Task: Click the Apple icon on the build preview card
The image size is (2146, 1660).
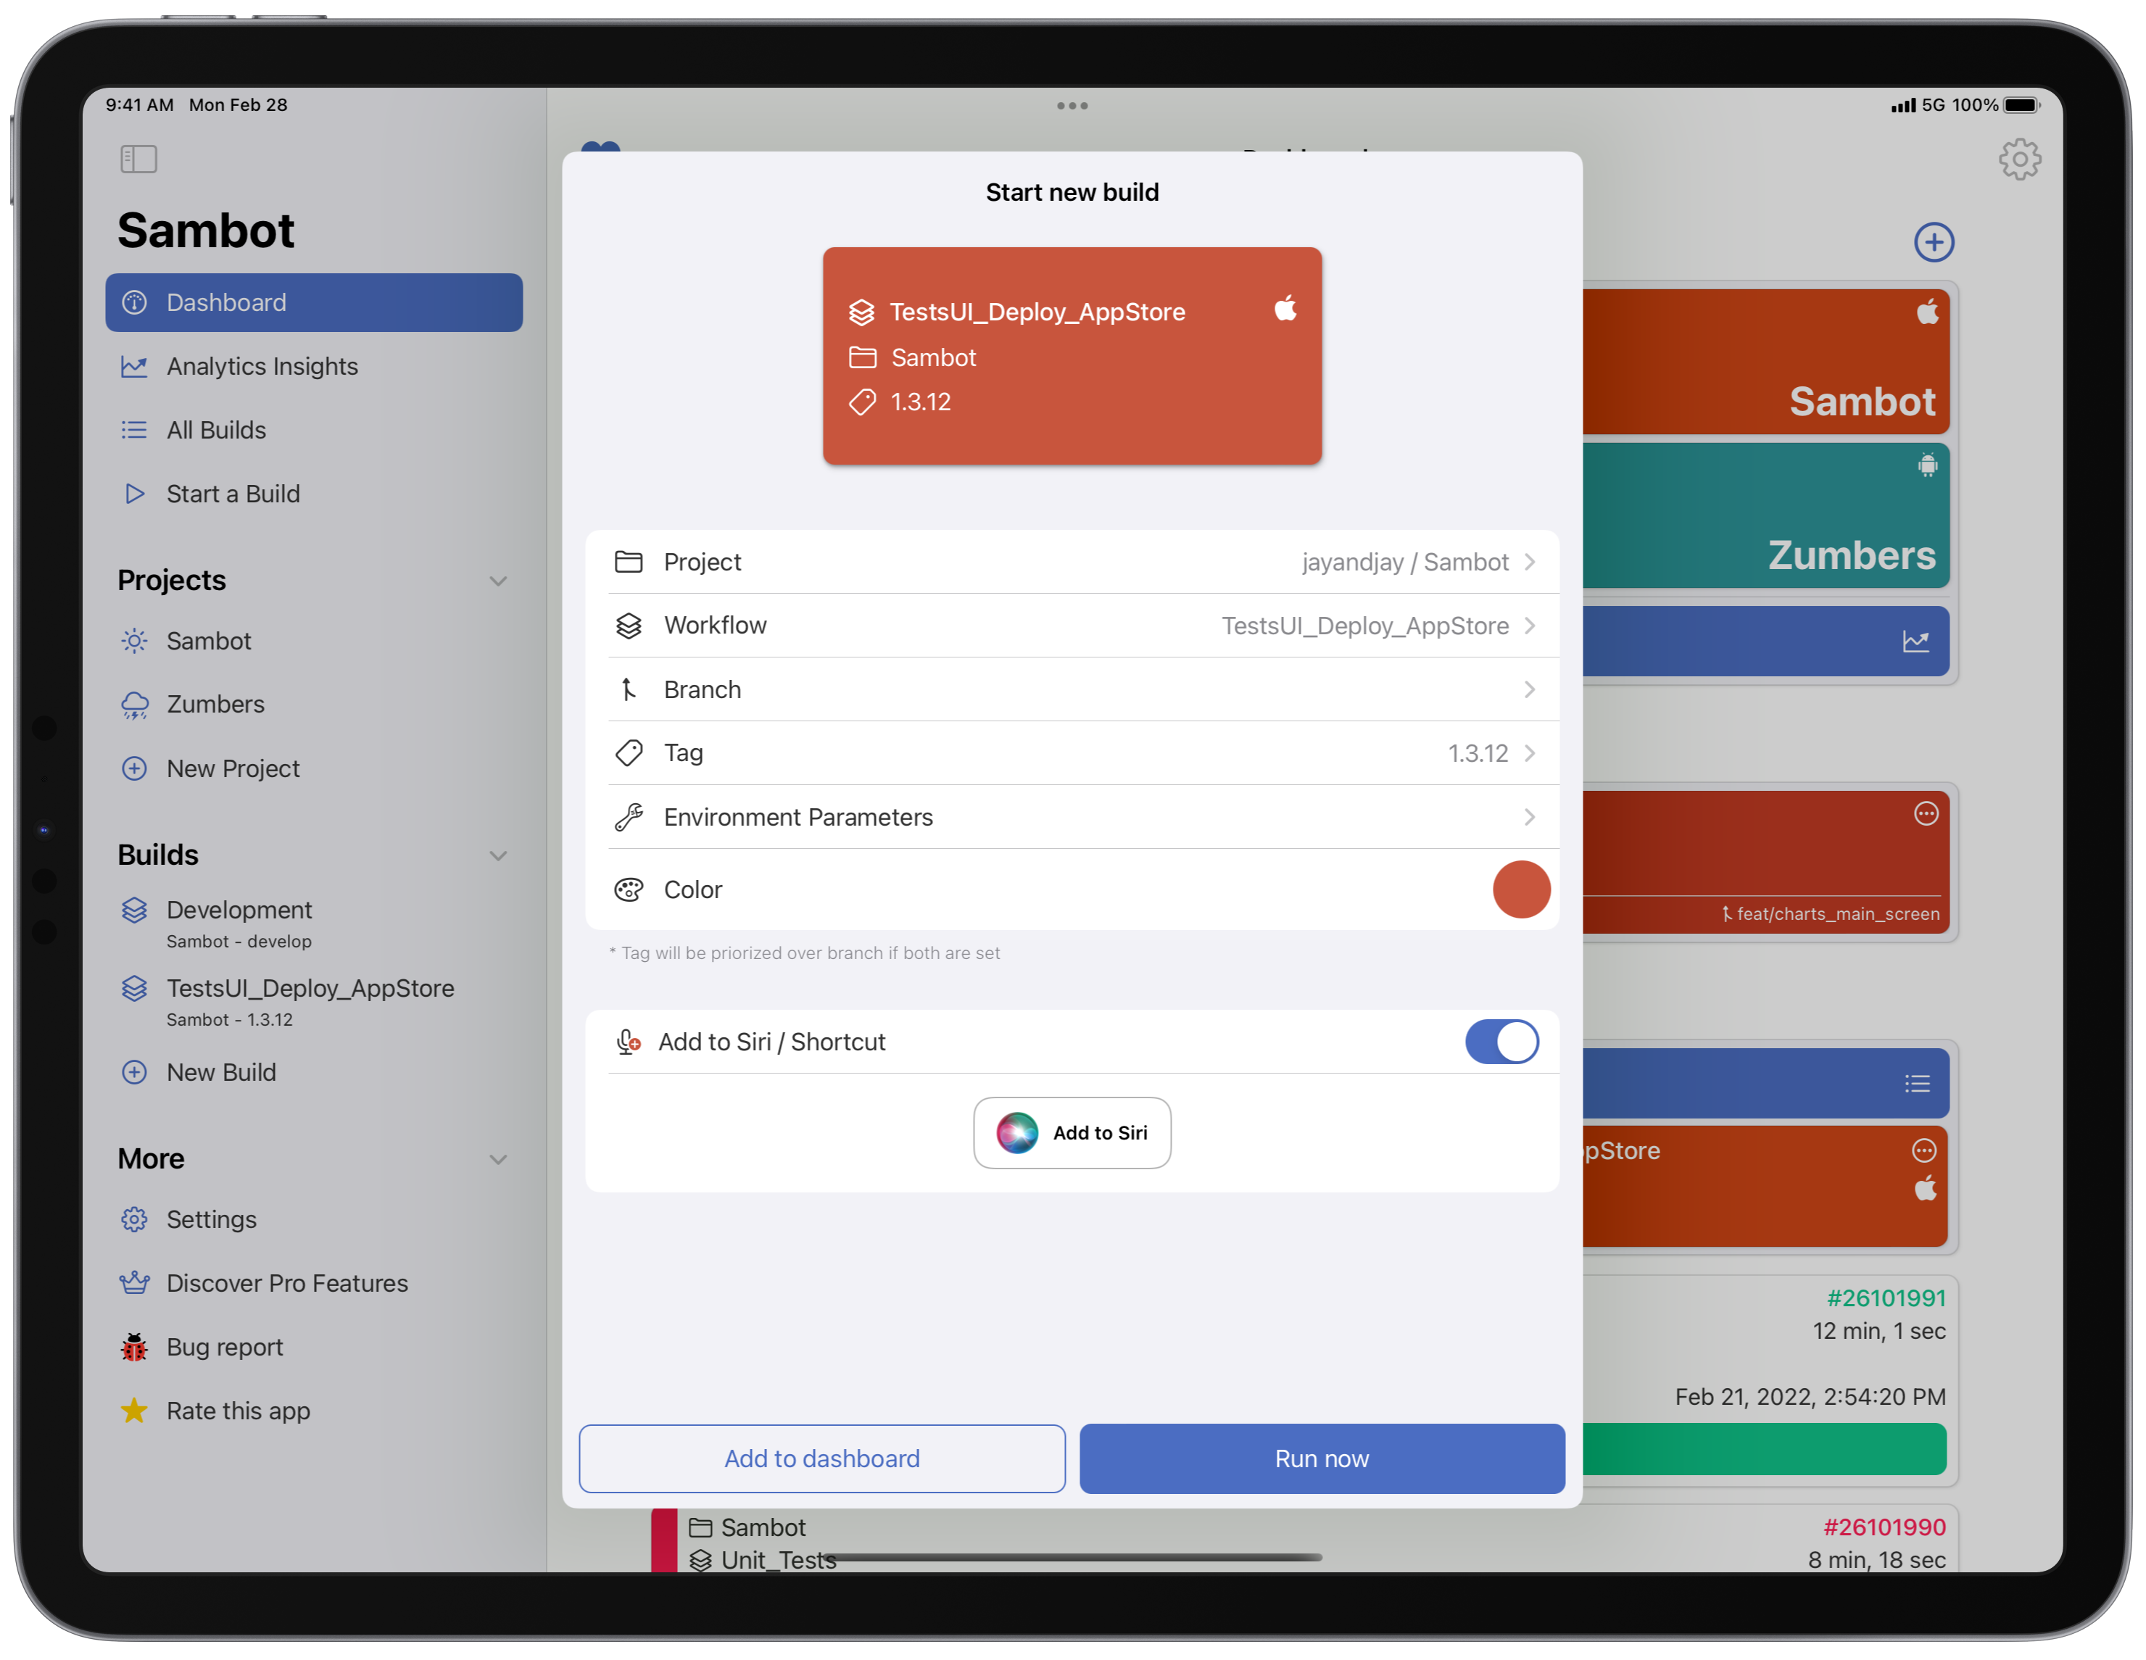Action: pos(1285,308)
